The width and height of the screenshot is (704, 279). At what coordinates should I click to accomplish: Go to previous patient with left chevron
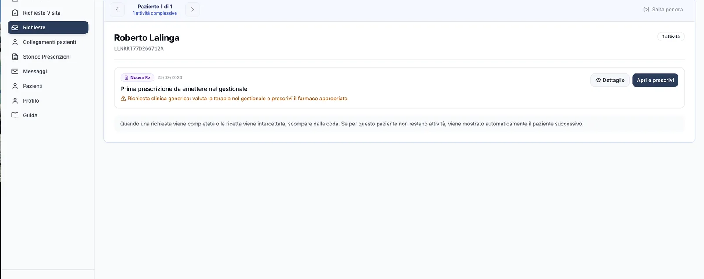pyautogui.click(x=117, y=10)
